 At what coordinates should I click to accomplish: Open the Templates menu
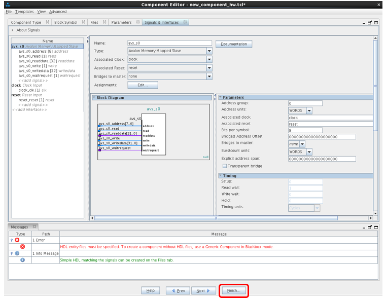coord(24,12)
